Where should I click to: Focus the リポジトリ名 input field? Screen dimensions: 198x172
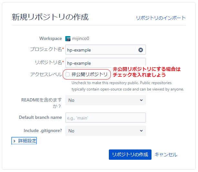(105, 63)
